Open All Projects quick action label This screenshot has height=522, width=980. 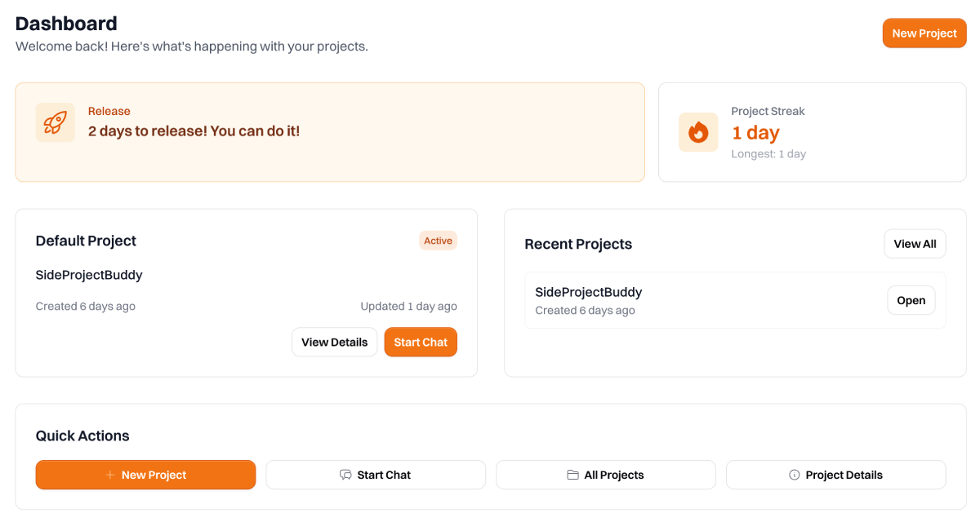click(x=614, y=475)
